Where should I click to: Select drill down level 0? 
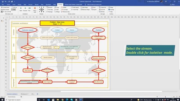point(2,12)
